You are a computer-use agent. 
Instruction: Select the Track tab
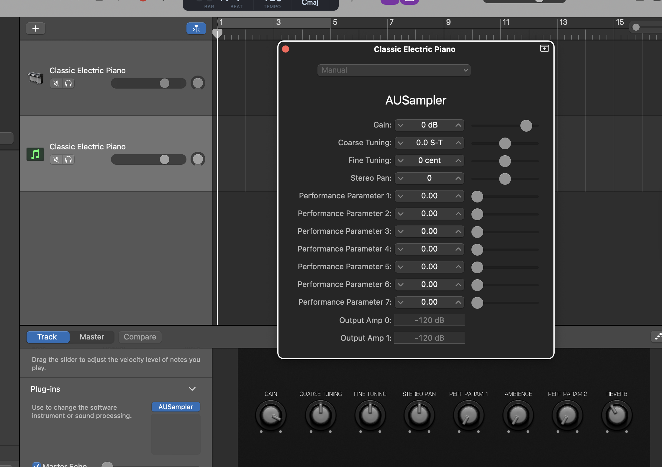point(47,337)
